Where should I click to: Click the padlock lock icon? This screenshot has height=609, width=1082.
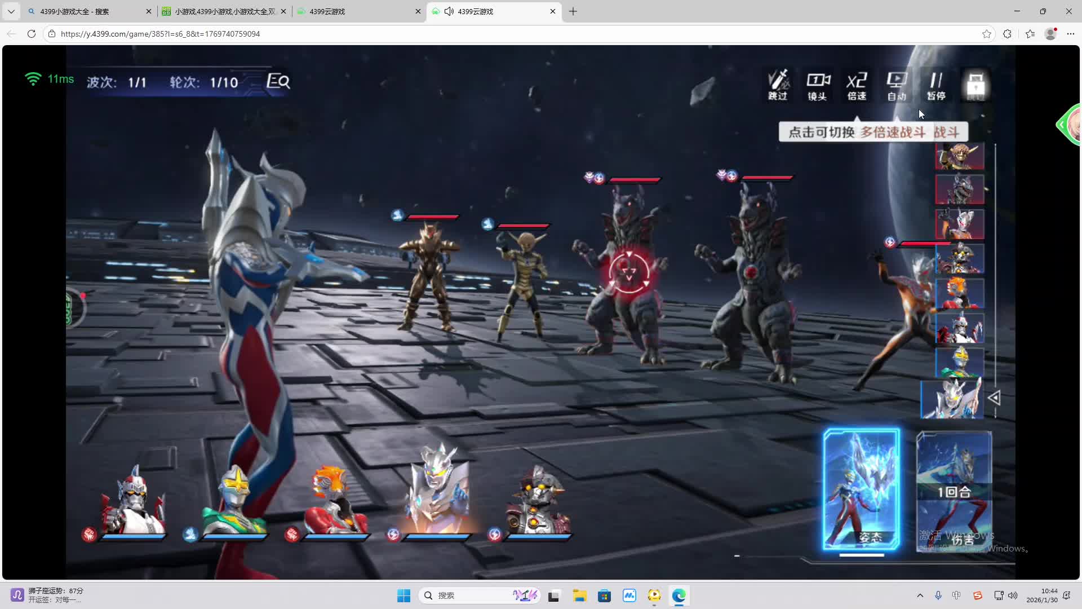975,85
